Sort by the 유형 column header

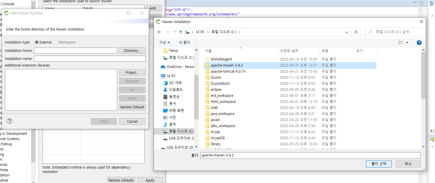tap(337, 50)
